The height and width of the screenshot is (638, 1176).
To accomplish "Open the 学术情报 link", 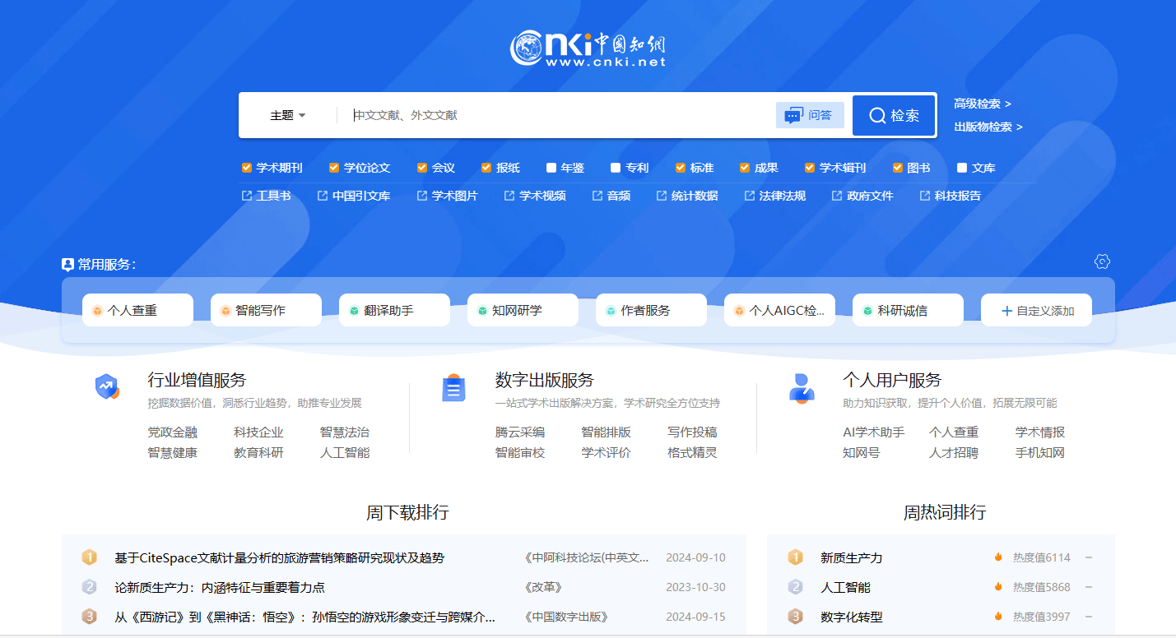I will pos(1040,432).
